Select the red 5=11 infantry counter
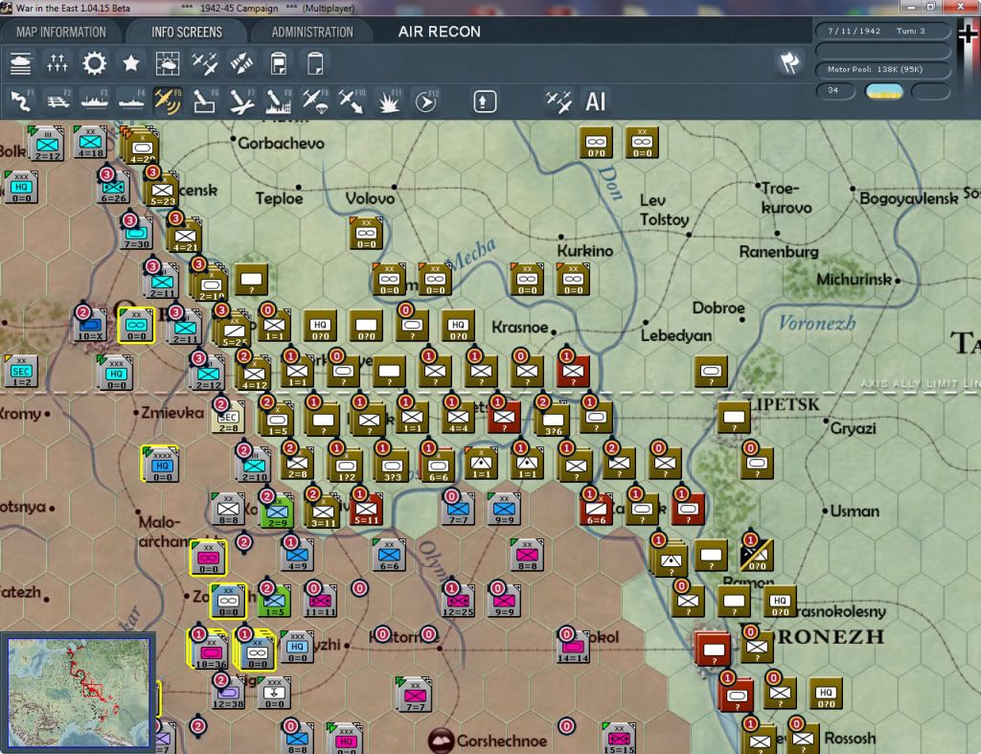This screenshot has width=981, height=754. (366, 510)
